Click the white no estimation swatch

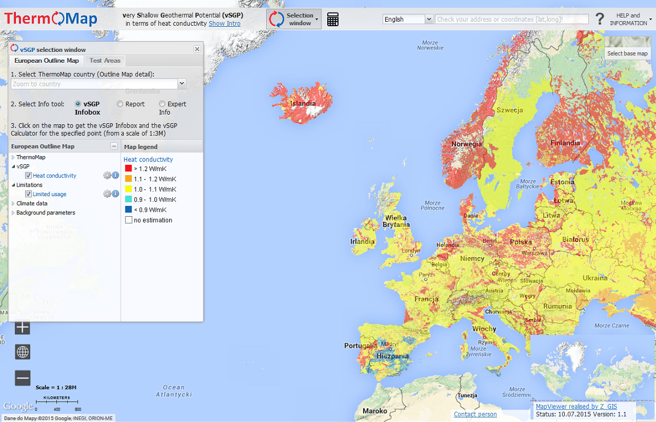128,220
